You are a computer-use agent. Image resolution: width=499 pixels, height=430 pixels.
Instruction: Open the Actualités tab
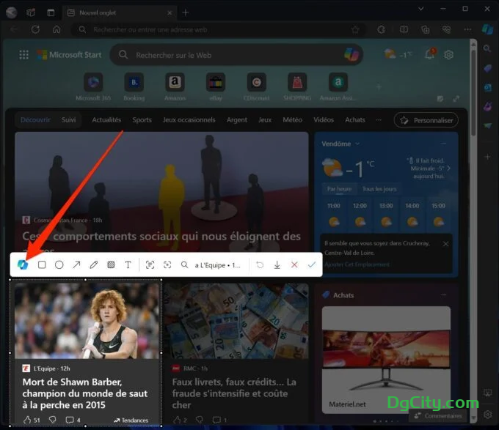pyautogui.click(x=106, y=119)
